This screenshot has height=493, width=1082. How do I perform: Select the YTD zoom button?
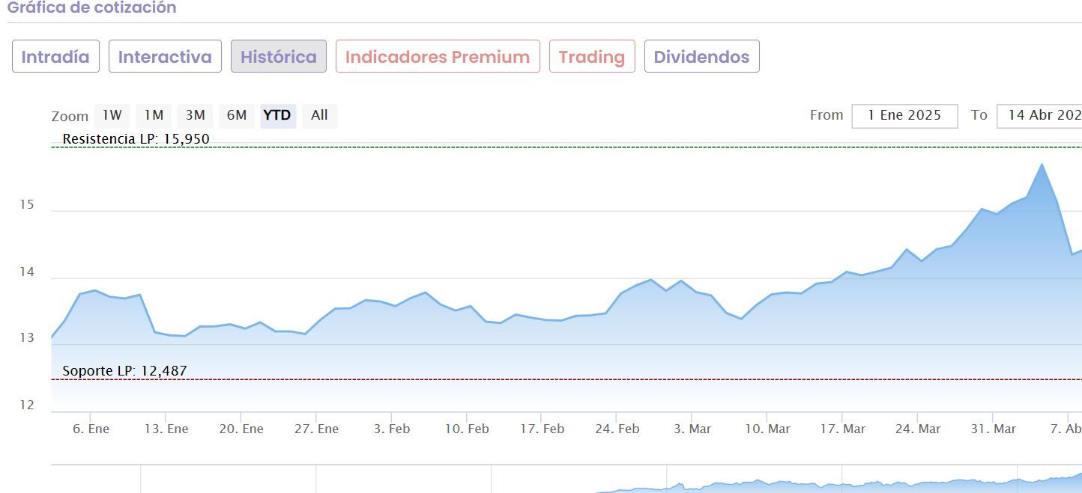[277, 115]
